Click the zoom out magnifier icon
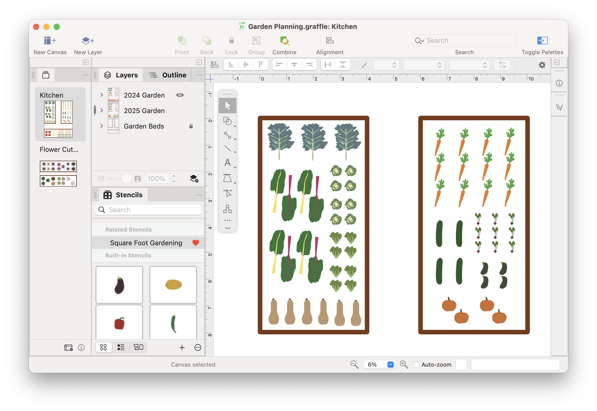The height and width of the screenshot is (411, 597). pyautogui.click(x=354, y=365)
